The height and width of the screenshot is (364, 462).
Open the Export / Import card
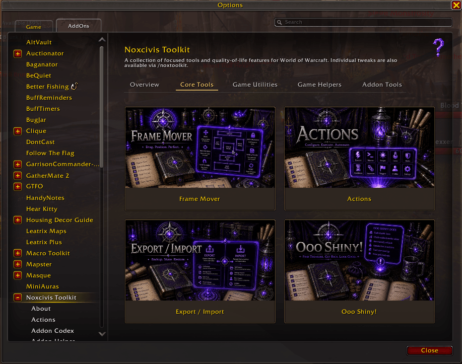pos(200,271)
